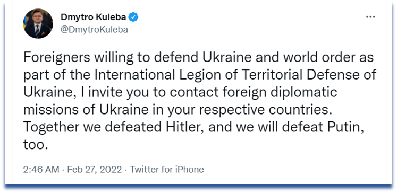
Task: Open the three-dot more options menu
Action: point(370,17)
